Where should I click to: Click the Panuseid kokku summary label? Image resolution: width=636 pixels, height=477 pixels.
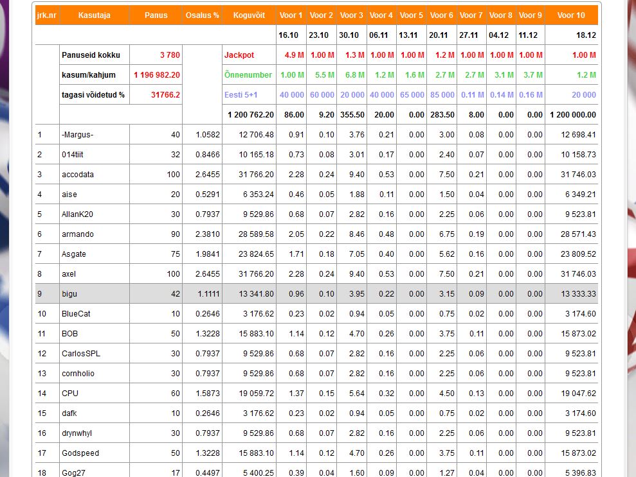[x=91, y=55]
